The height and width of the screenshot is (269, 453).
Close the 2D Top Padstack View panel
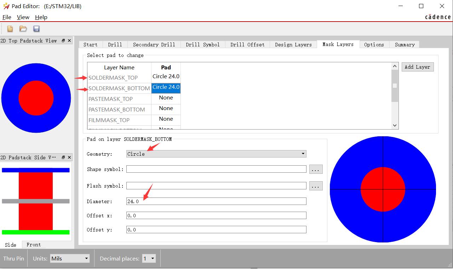69,40
